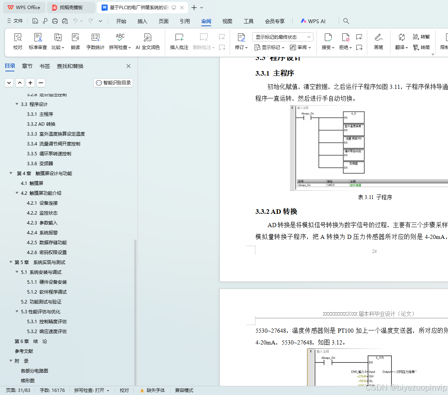
Task: Click the outline demote down-arrow button
Action: (x=9, y=83)
